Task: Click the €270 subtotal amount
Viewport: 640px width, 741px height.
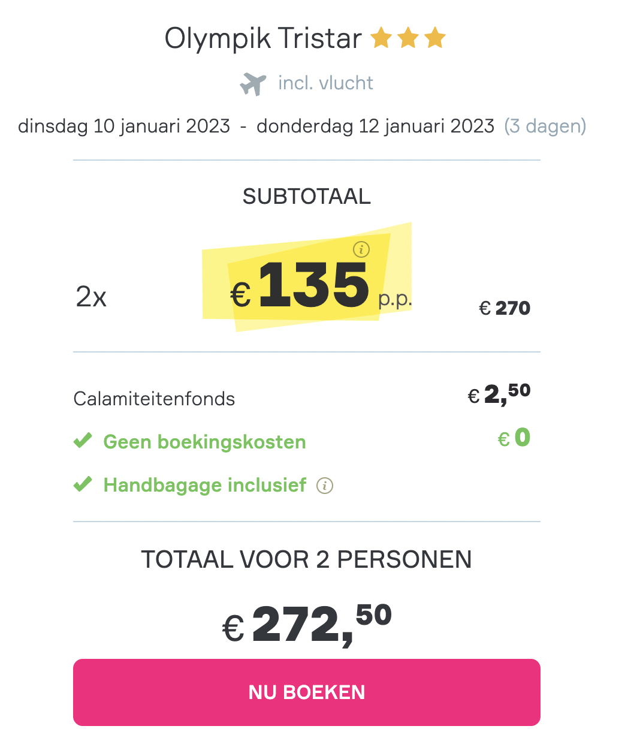Action: coord(505,308)
